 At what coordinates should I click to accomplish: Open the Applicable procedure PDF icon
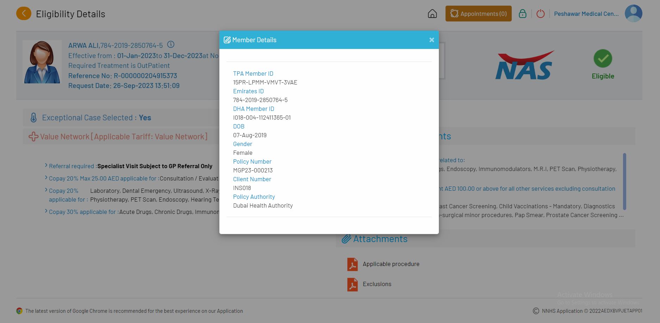click(352, 264)
